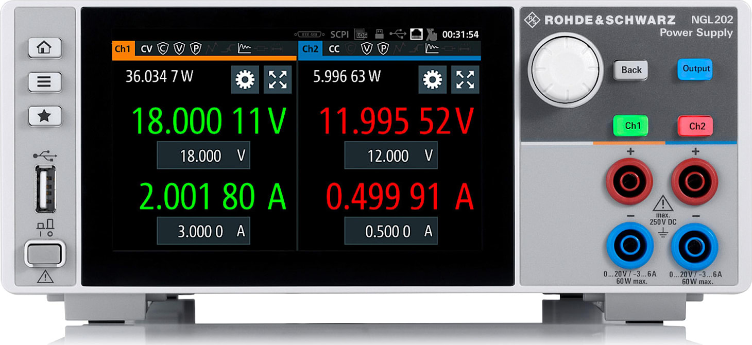Select the blue Ch2 tab label
Image resolution: width=752 pixels, height=345 pixels.
310,49
